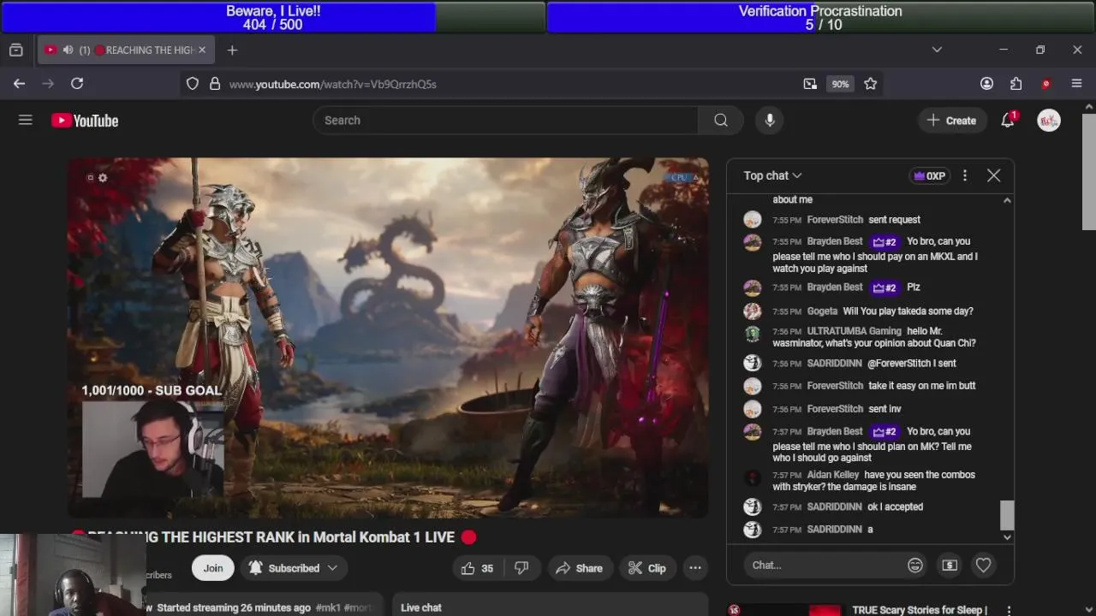Image resolution: width=1096 pixels, height=616 pixels.
Task: Click the Verification Procrastination progress bar
Action: click(x=820, y=17)
